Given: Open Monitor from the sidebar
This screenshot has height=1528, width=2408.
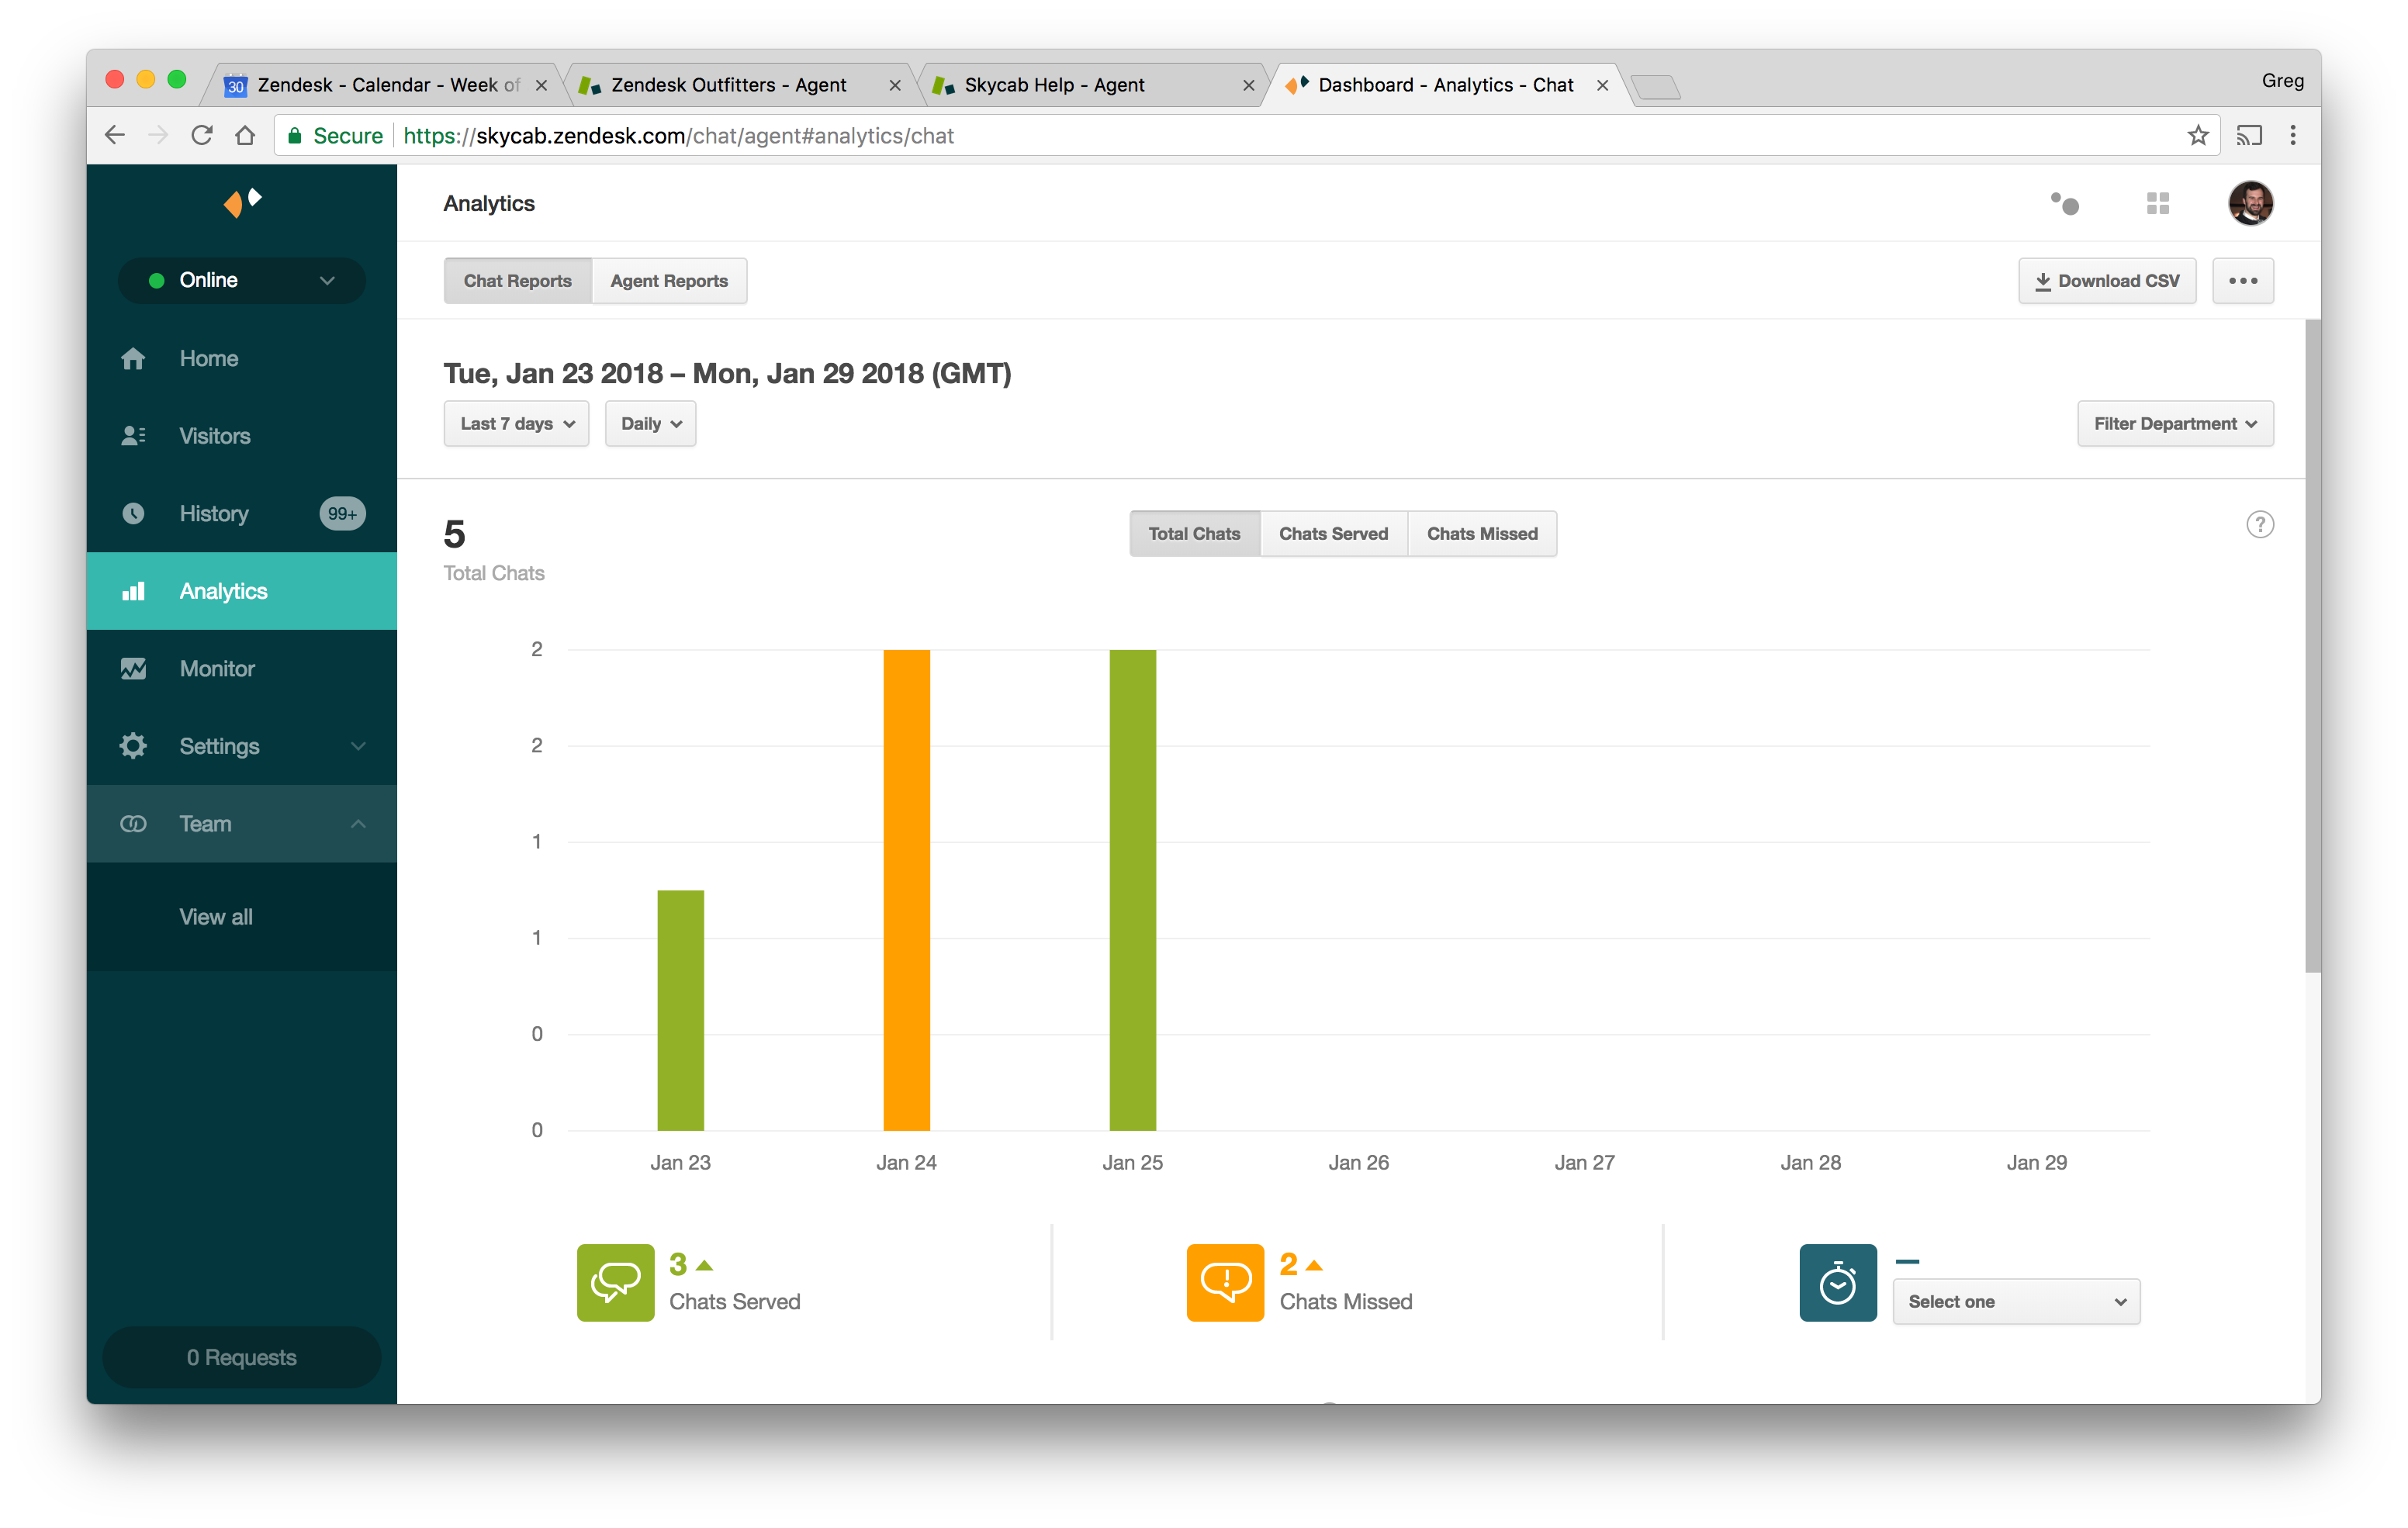Looking at the screenshot, I should click(133, 669).
